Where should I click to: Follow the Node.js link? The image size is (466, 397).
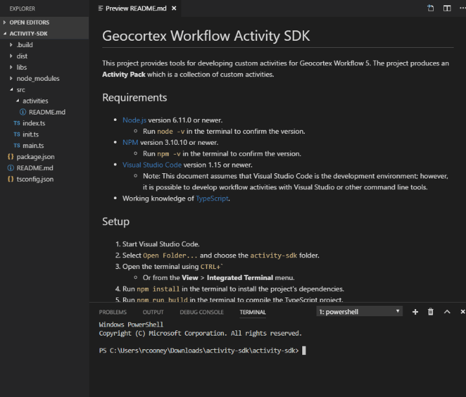tap(135, 120)
